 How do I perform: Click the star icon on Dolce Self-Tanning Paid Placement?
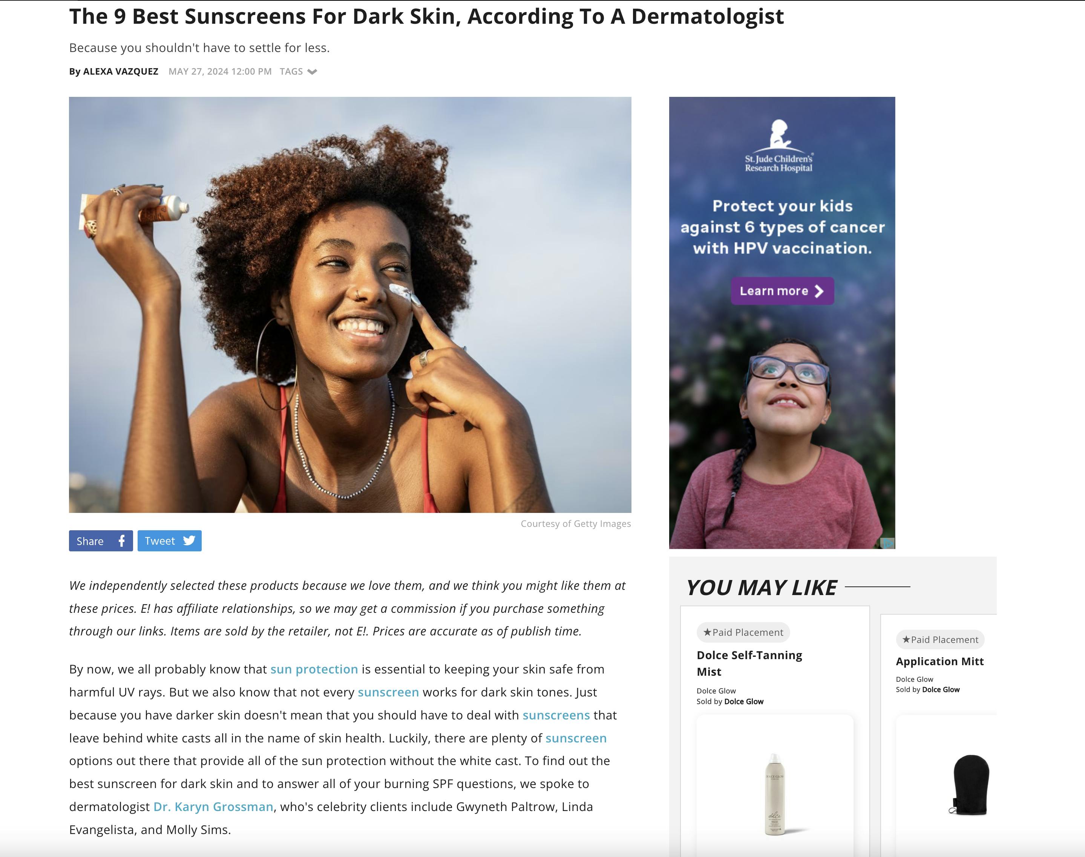pyautogui.click(x=707, y=632)
